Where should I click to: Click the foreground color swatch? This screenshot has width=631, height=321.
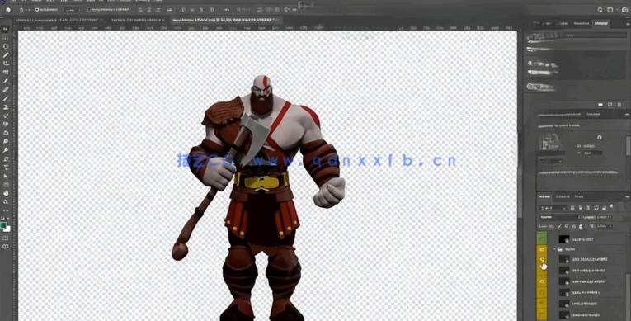tap(3, 225)
